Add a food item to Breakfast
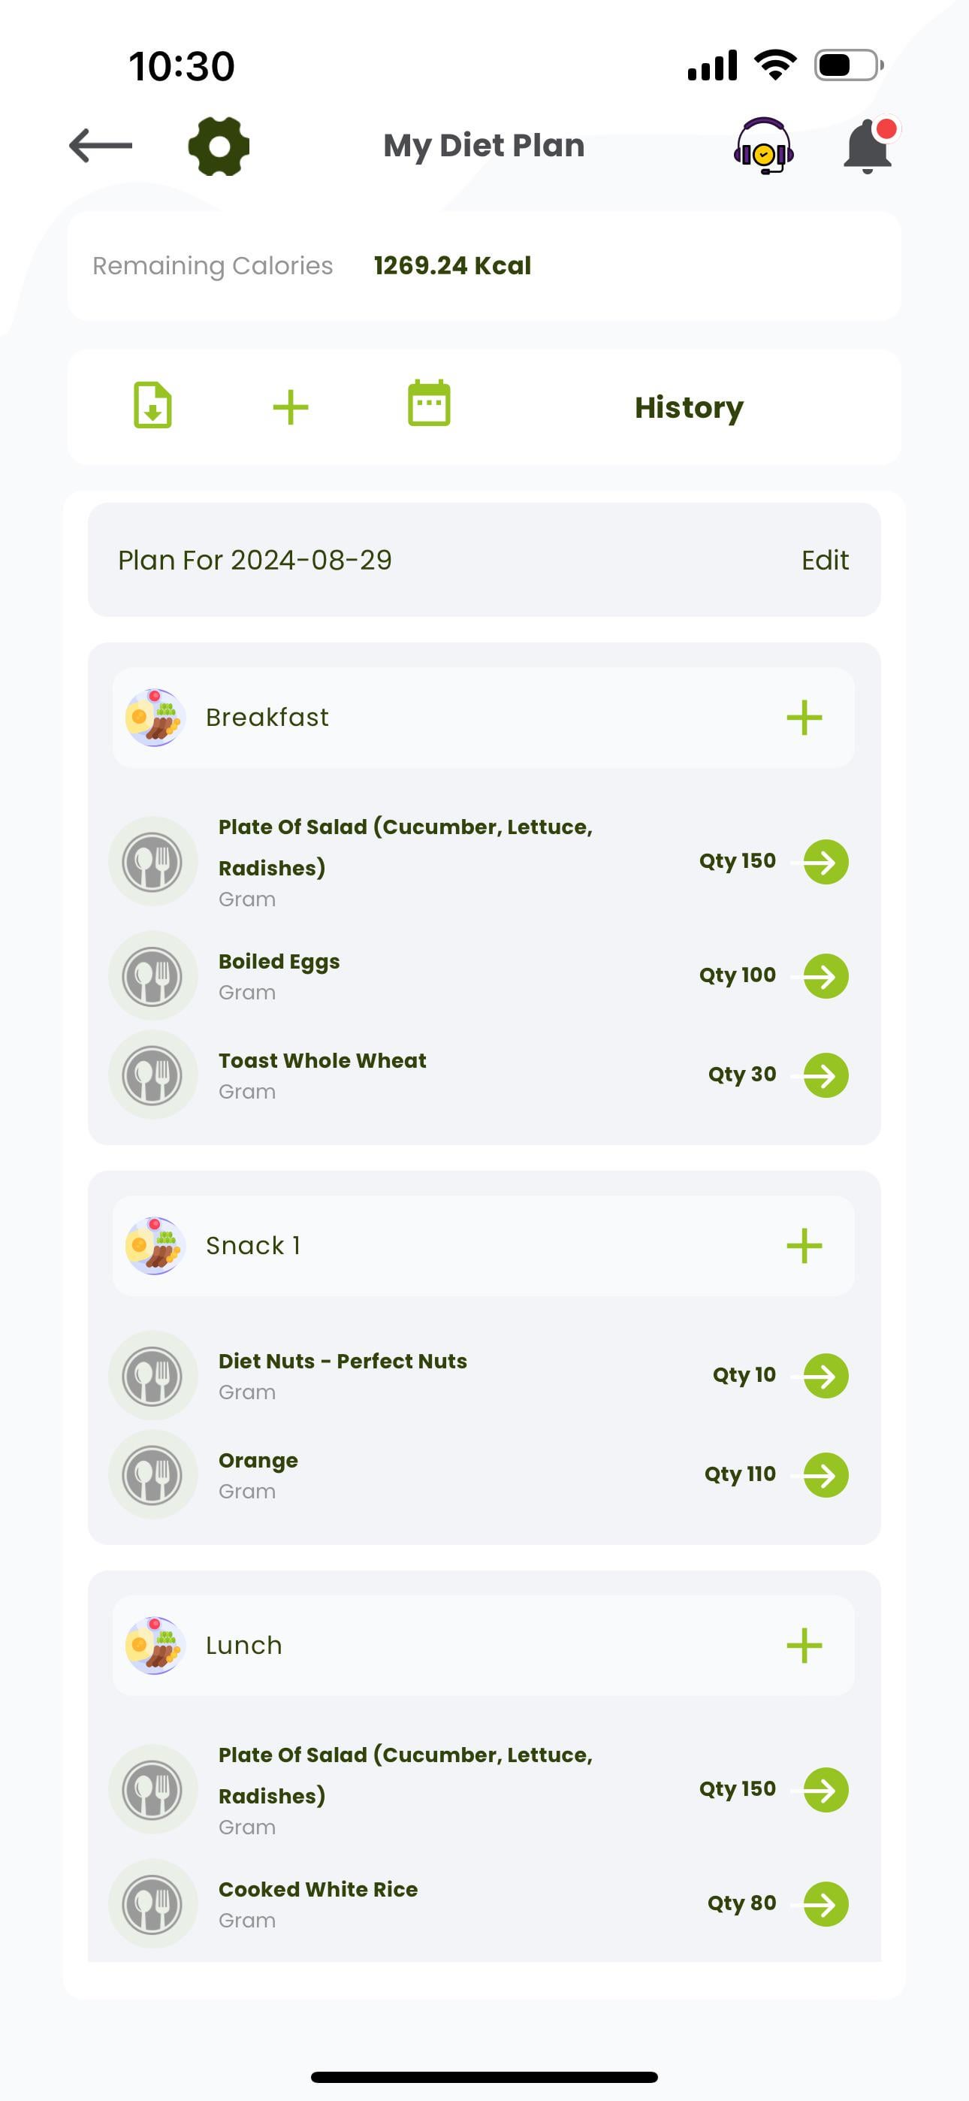The height and width of the screenshot is (2101, 969). click(x=804, y=718)
